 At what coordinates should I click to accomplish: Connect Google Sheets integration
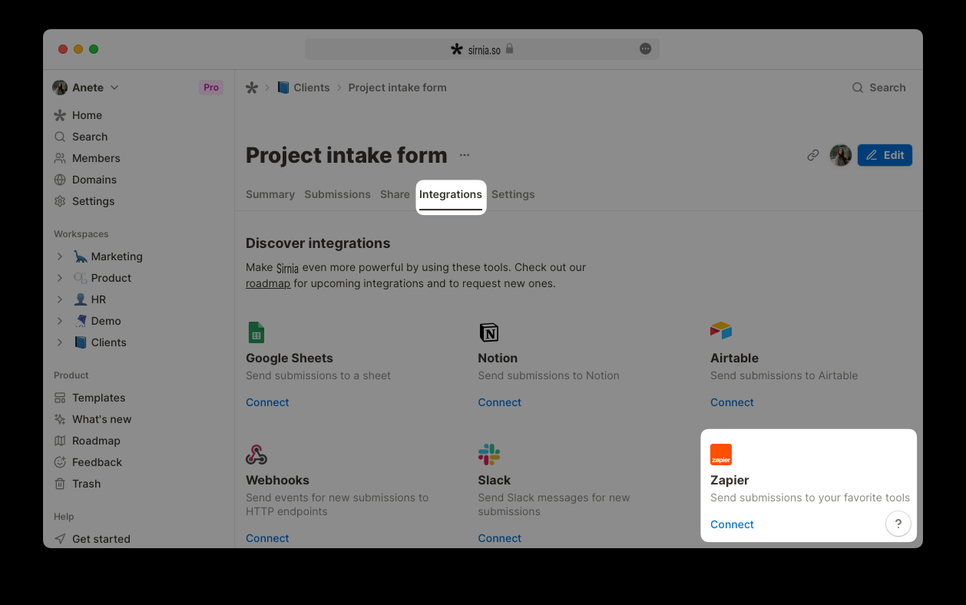(267, 402)
